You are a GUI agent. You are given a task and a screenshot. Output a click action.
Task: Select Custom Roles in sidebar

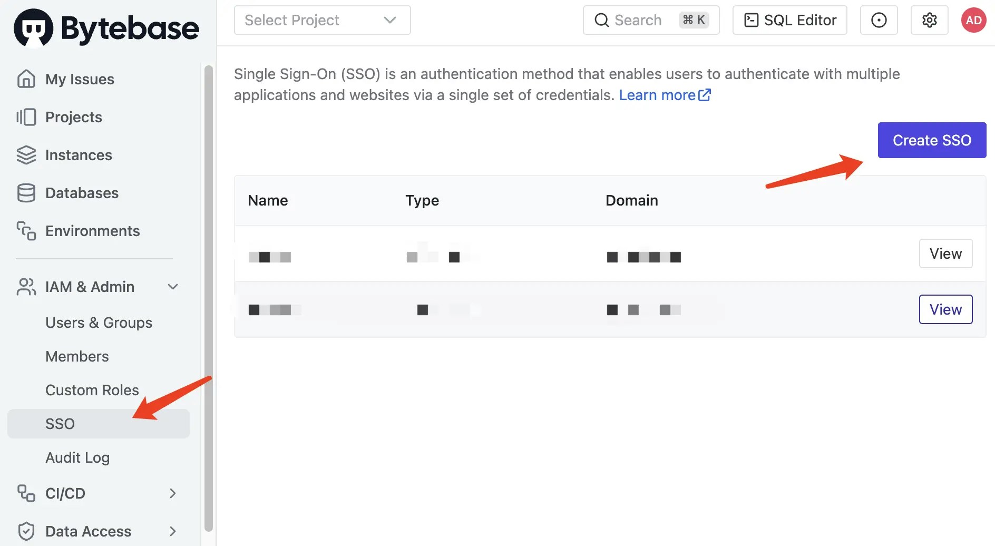tap(92, 390)
